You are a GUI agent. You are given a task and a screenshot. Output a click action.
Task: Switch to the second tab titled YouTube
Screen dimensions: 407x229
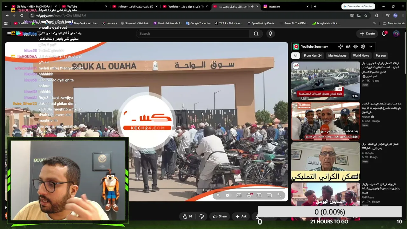point(84,6)
